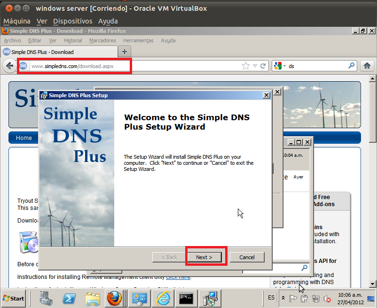The image size is (377, 308).
Task: Switch keyboard layout using the ES indicator
Action: [271, 298]
